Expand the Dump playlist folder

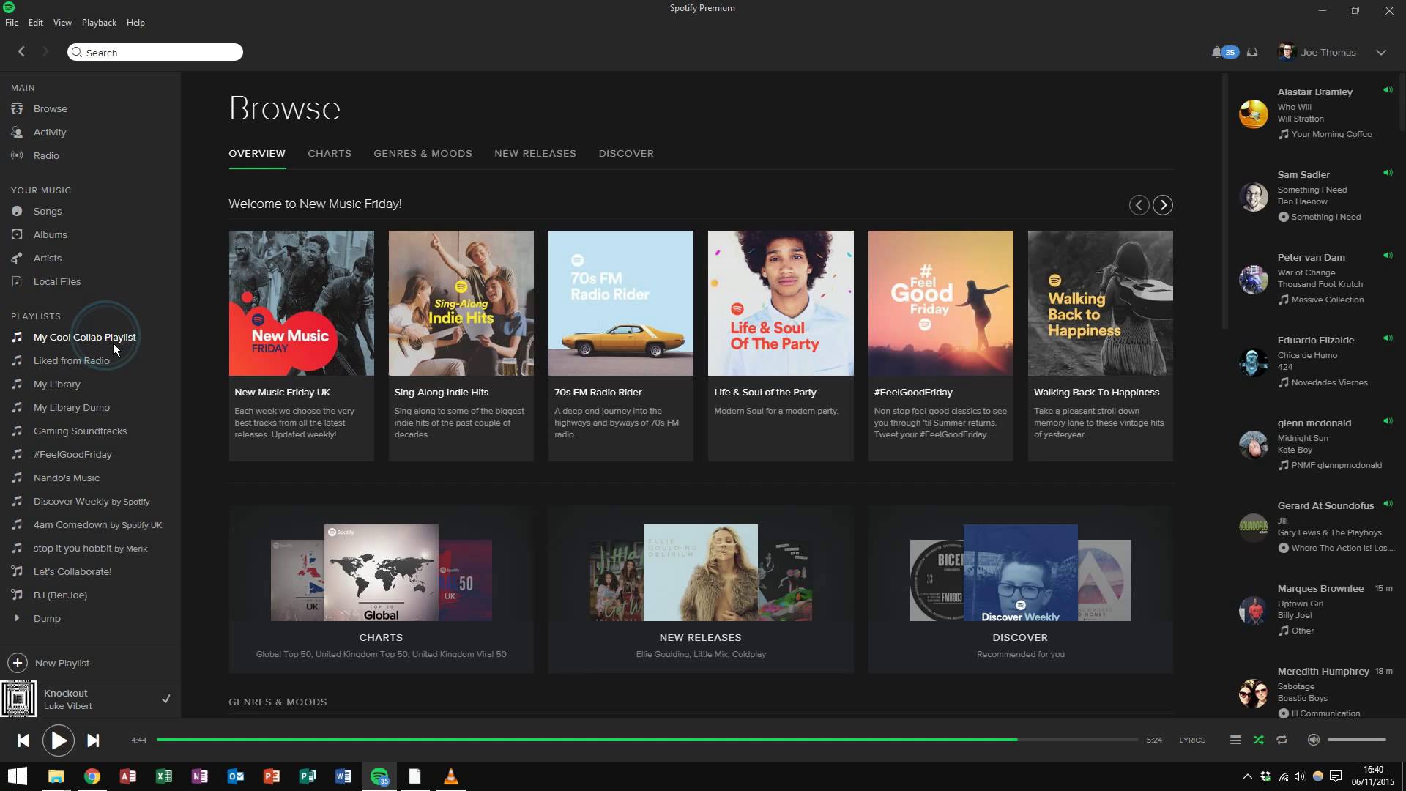pos(17,618)
